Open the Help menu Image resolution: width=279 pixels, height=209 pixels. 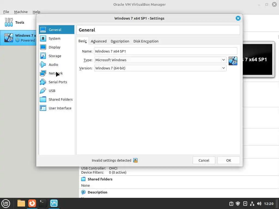pos(36,12)
